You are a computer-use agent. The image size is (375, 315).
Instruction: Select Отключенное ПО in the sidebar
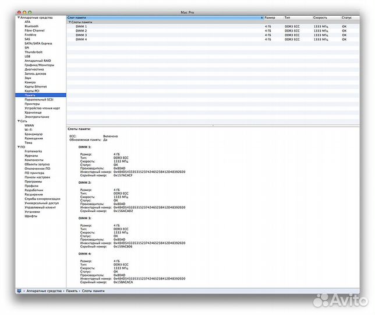(37, 169)
